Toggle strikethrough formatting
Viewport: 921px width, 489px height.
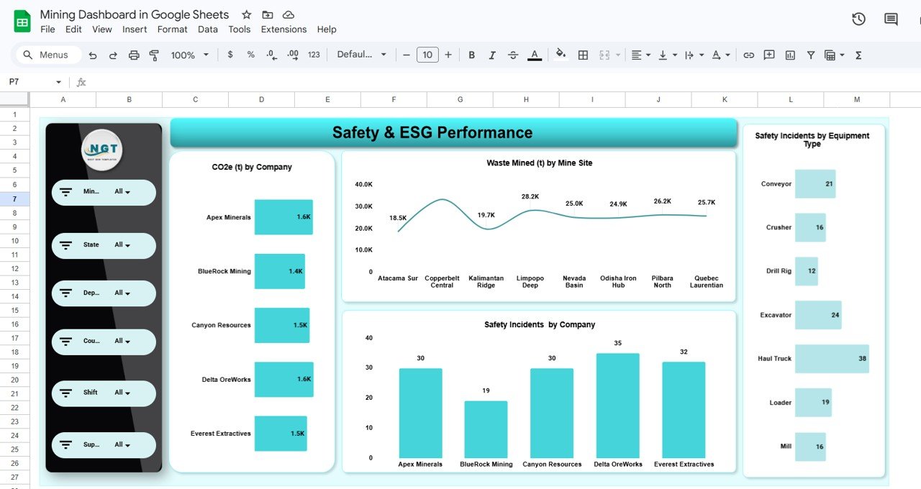tap(513, 55)
